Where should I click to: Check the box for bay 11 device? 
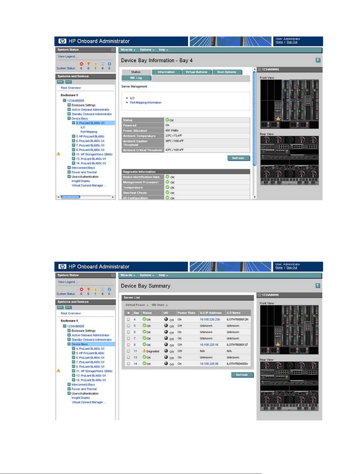pyautogui.click(x=129, y=351)
